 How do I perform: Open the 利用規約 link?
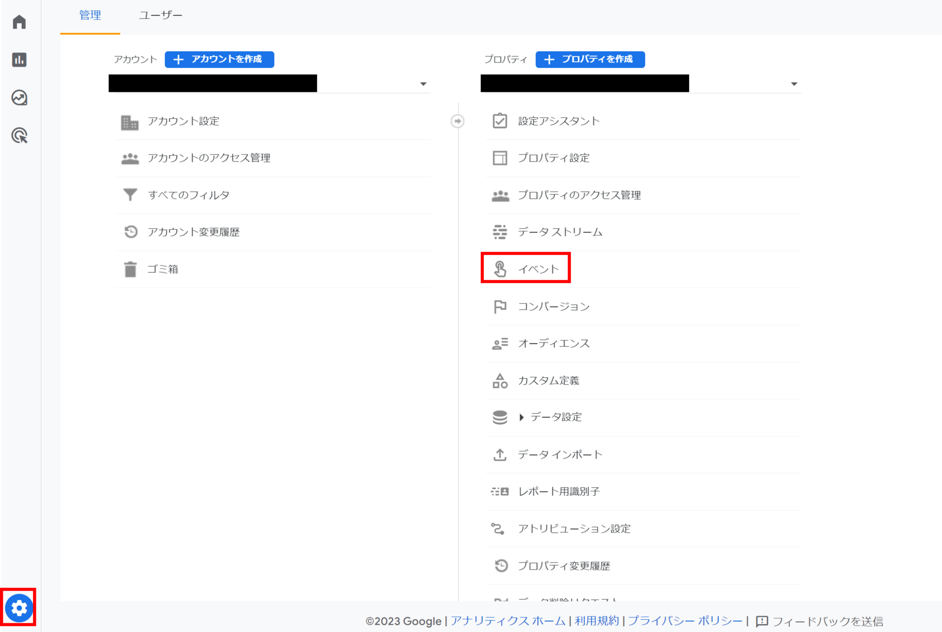coord(597,620)
